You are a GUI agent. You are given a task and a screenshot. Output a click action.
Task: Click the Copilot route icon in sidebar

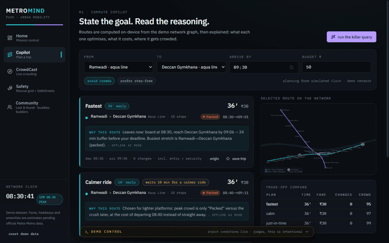[10, 55]
